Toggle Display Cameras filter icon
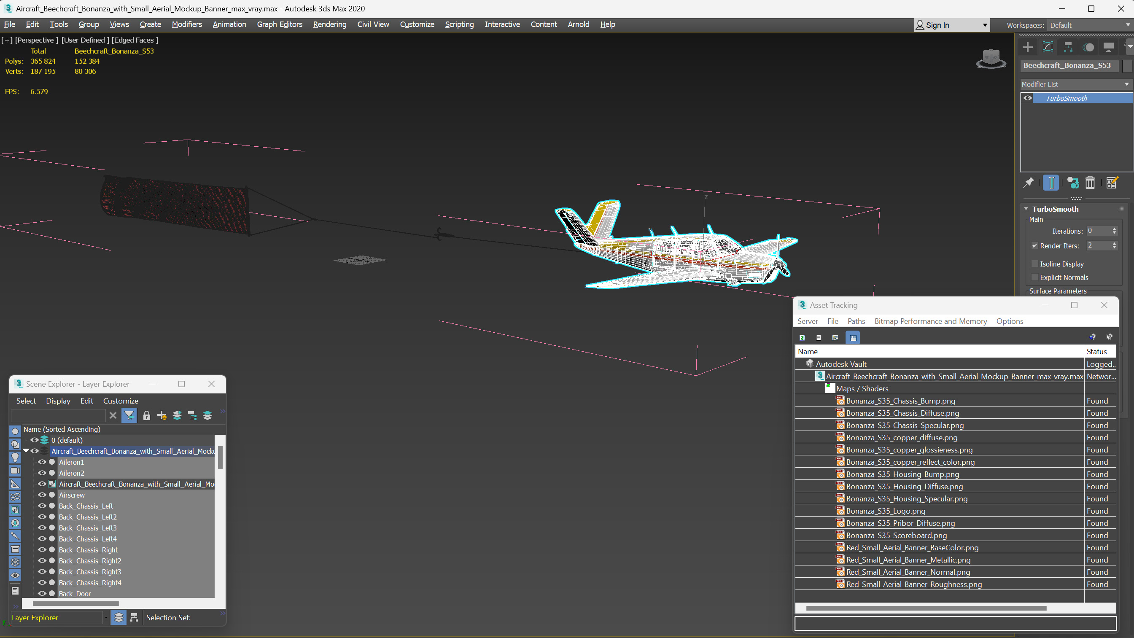Viewport: 1134px width, 638px height. 15,471
